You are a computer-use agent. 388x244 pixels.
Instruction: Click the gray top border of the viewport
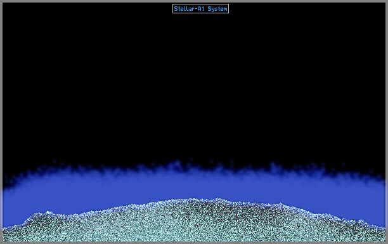pyautogui.click(x=194, y=1)
